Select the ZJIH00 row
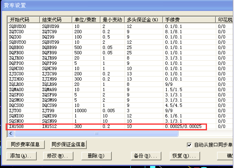Viewport: 234px width, 168px height. pos(120,79)
